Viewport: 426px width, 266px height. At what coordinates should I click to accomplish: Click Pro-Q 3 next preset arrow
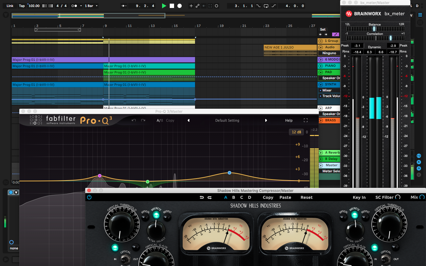266,120
